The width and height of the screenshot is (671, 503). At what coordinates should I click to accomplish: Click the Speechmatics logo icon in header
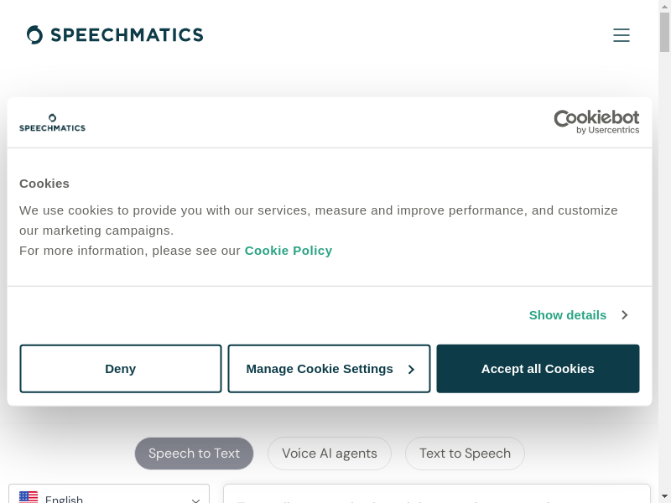34,34
